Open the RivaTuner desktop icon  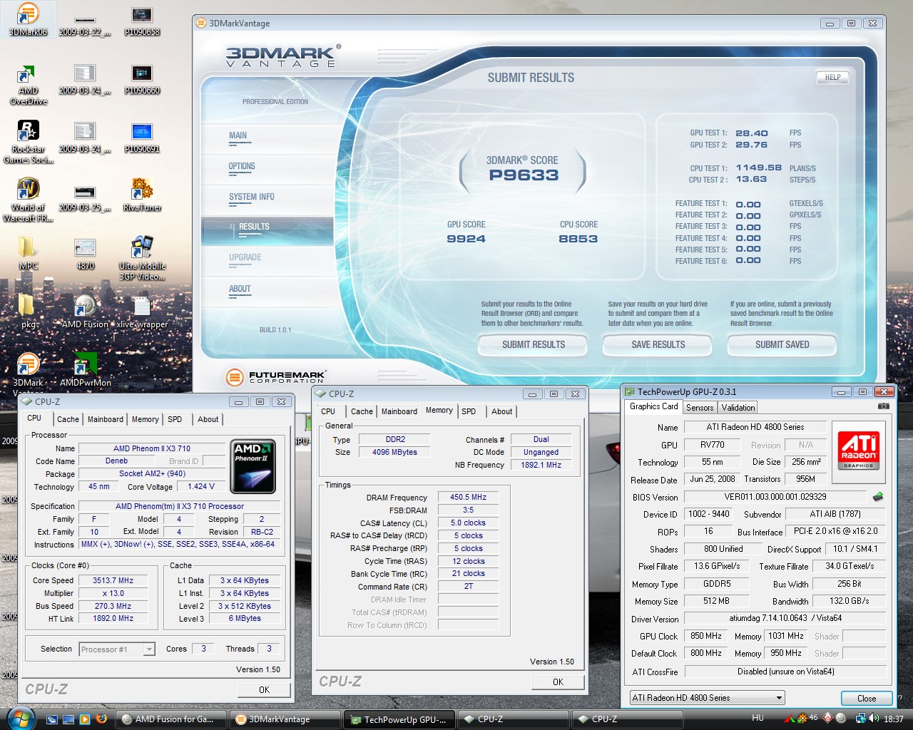[x=142, y=195]
